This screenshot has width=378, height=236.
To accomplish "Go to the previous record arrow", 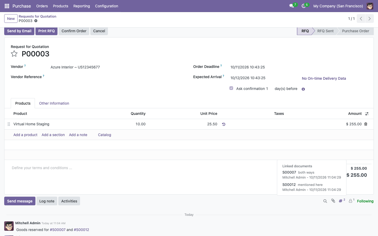I will point(361,19).
